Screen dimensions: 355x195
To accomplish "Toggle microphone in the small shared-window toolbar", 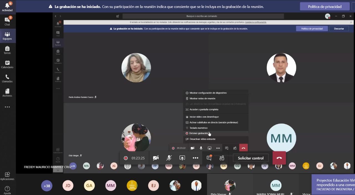I will [201, 148].
